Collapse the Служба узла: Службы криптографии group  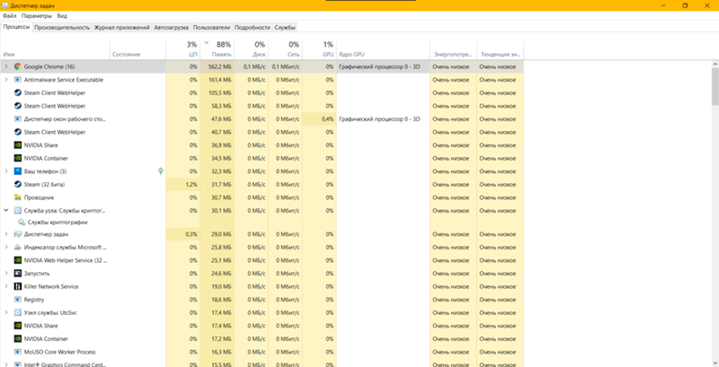pos(6,210)
